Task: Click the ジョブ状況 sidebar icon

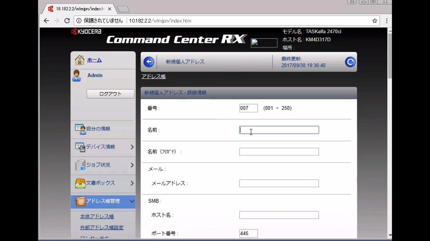Action: [80, 165]
